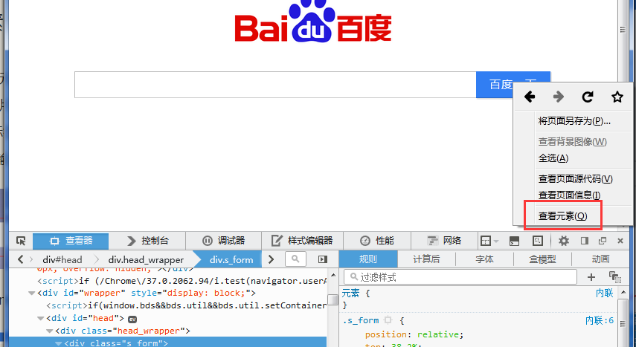Open the devtools settings gear
The height and width of the screenshot is (347, 636).
pos(563,241)
